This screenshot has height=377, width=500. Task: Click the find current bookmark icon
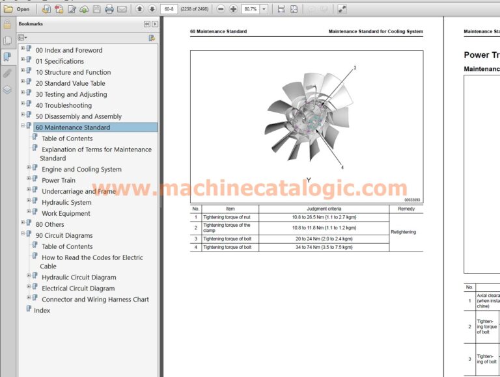[x=152, y=38]
